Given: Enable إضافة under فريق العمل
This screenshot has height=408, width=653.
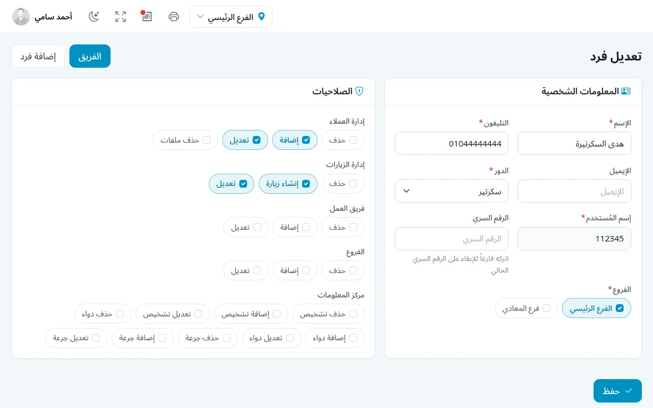Looking at the screenshot, I should (306, 227).
